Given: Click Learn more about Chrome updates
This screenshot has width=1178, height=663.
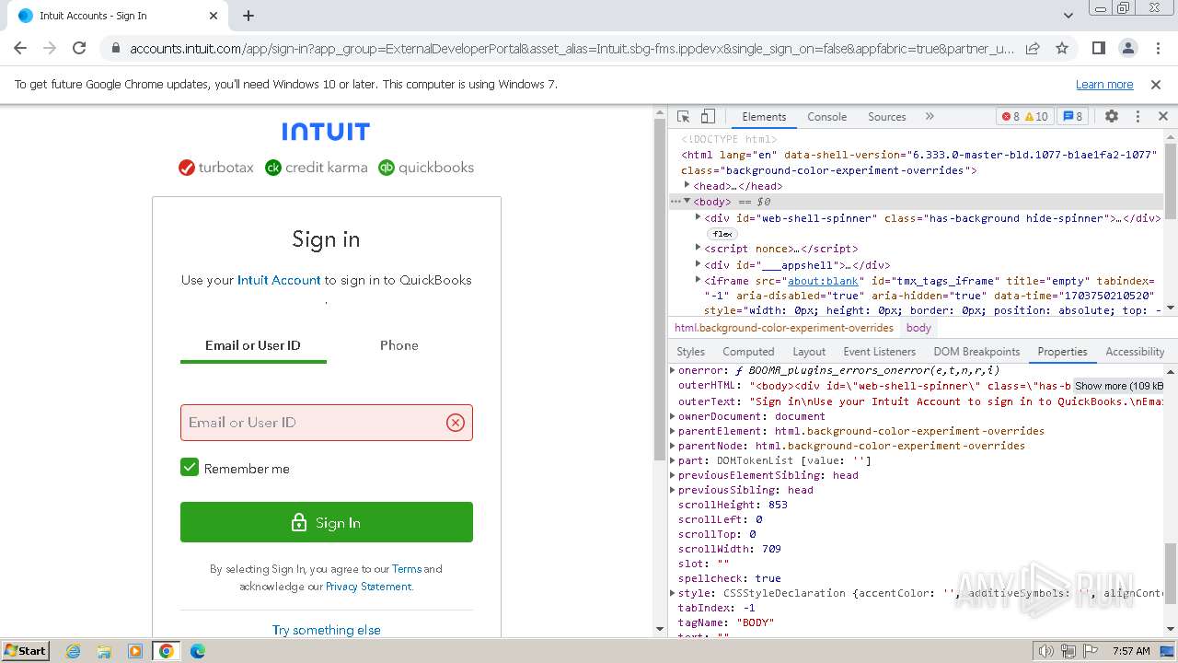Looking at the screenshot, I should point(1104,85).
